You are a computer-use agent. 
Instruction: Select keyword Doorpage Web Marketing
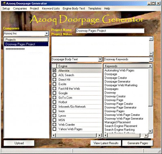click(121, 85)
